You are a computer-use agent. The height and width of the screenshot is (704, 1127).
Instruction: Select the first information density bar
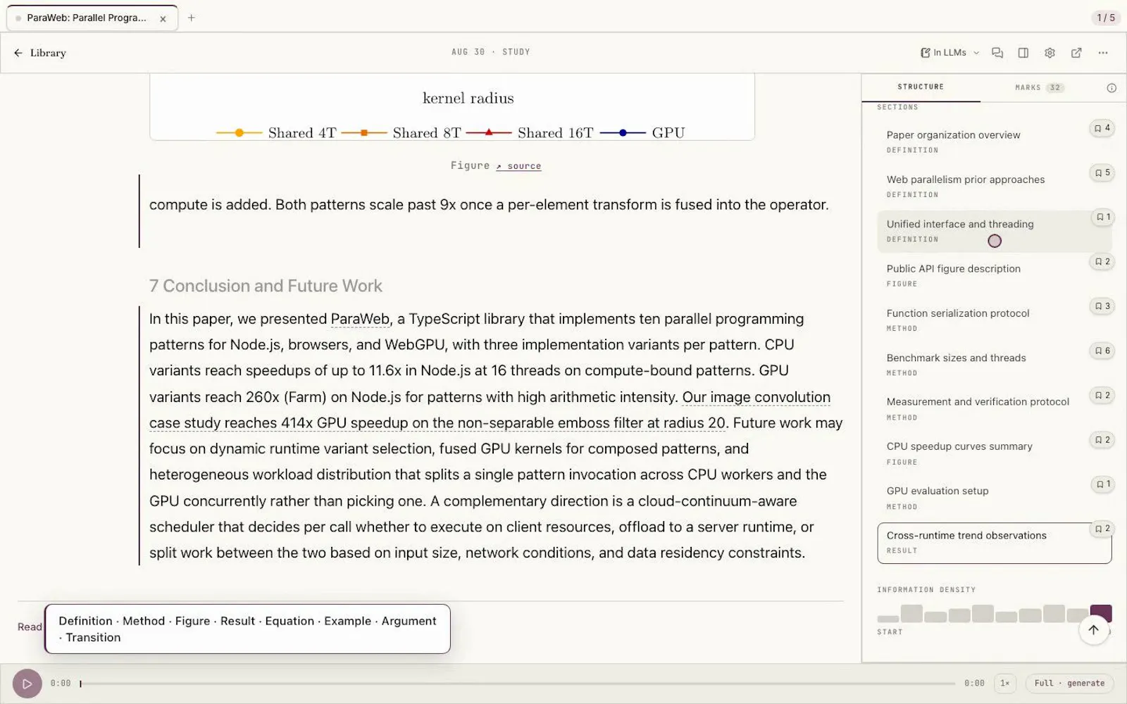tap(888, 619)
